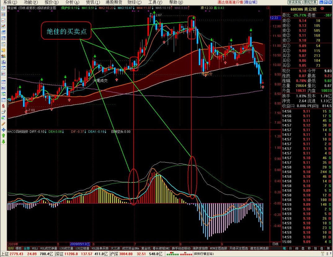333x257 pixels.
Task: Click the 上证 index value 2779.43
Action: 16,254
